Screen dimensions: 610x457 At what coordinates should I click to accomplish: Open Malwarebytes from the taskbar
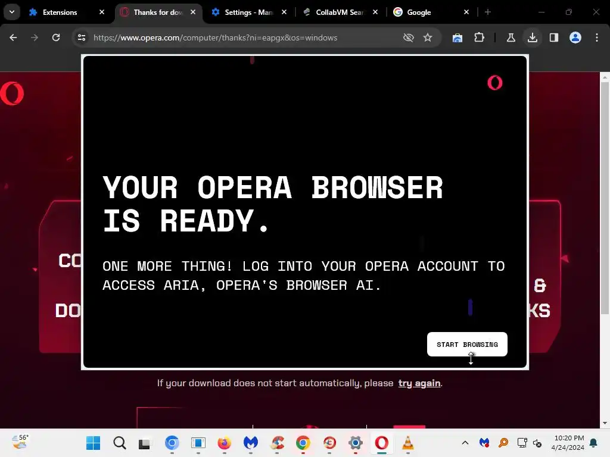point(251,443)
